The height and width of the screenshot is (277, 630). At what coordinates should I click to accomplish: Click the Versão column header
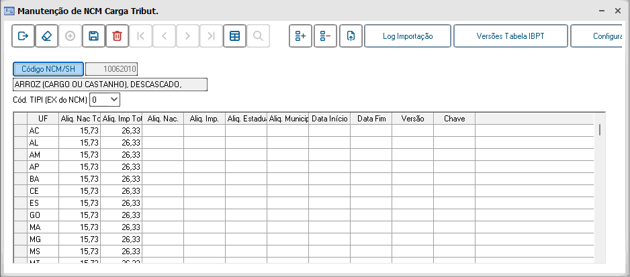point(412,119)
